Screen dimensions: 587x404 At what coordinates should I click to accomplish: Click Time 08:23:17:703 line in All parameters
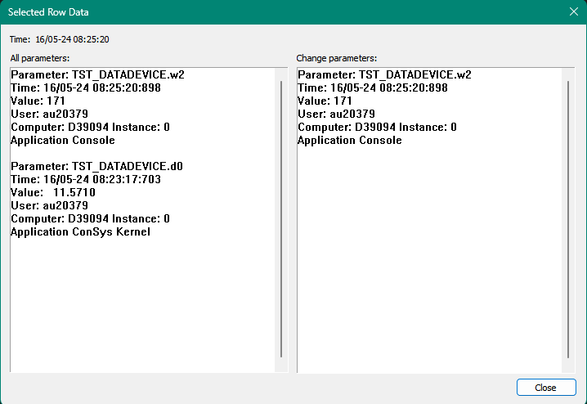86,179
